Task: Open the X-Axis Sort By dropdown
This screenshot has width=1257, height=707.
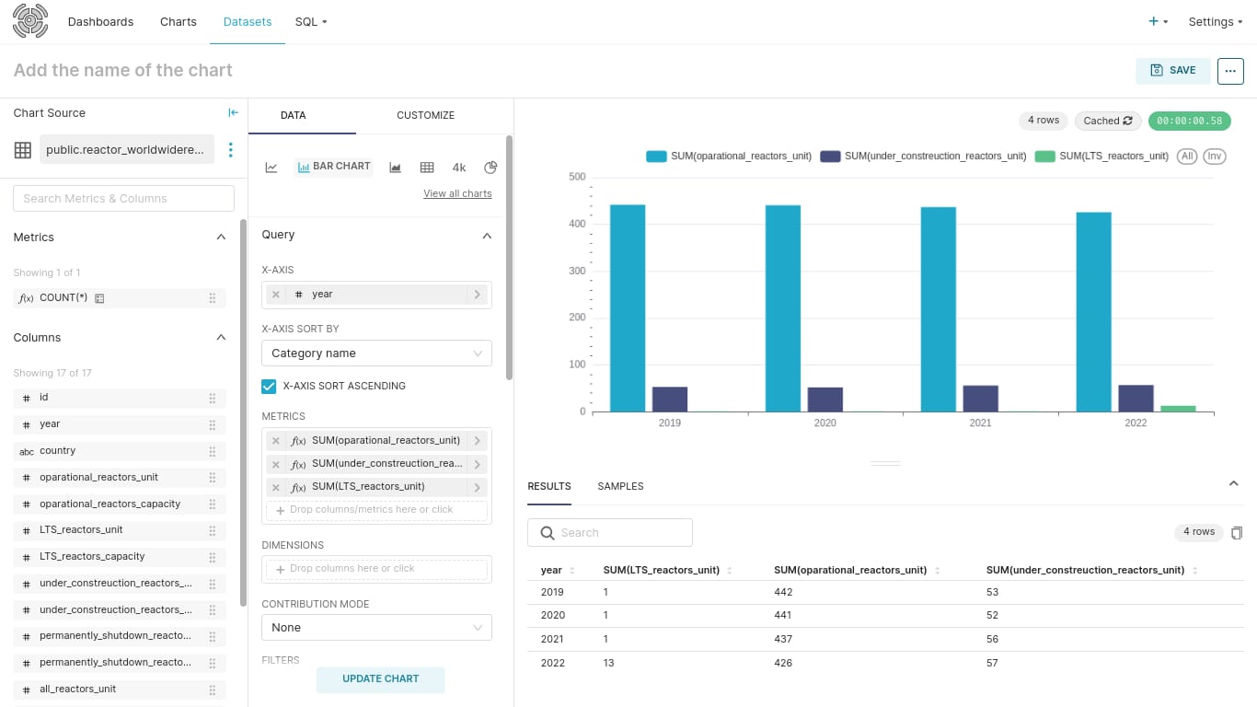Action: pyautogui.click(x=376, y=353)
